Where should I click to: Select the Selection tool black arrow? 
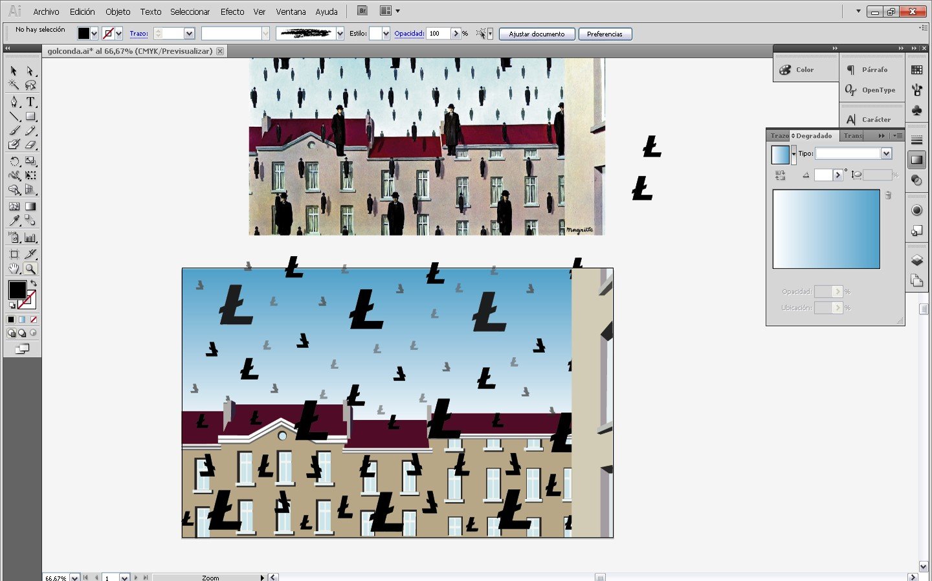tap(14, 71)
